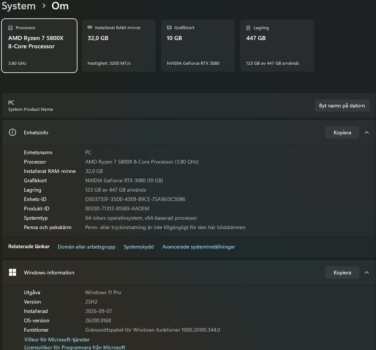Open Licensvillkor för Programvara från Microsoft

click(74, 347)
